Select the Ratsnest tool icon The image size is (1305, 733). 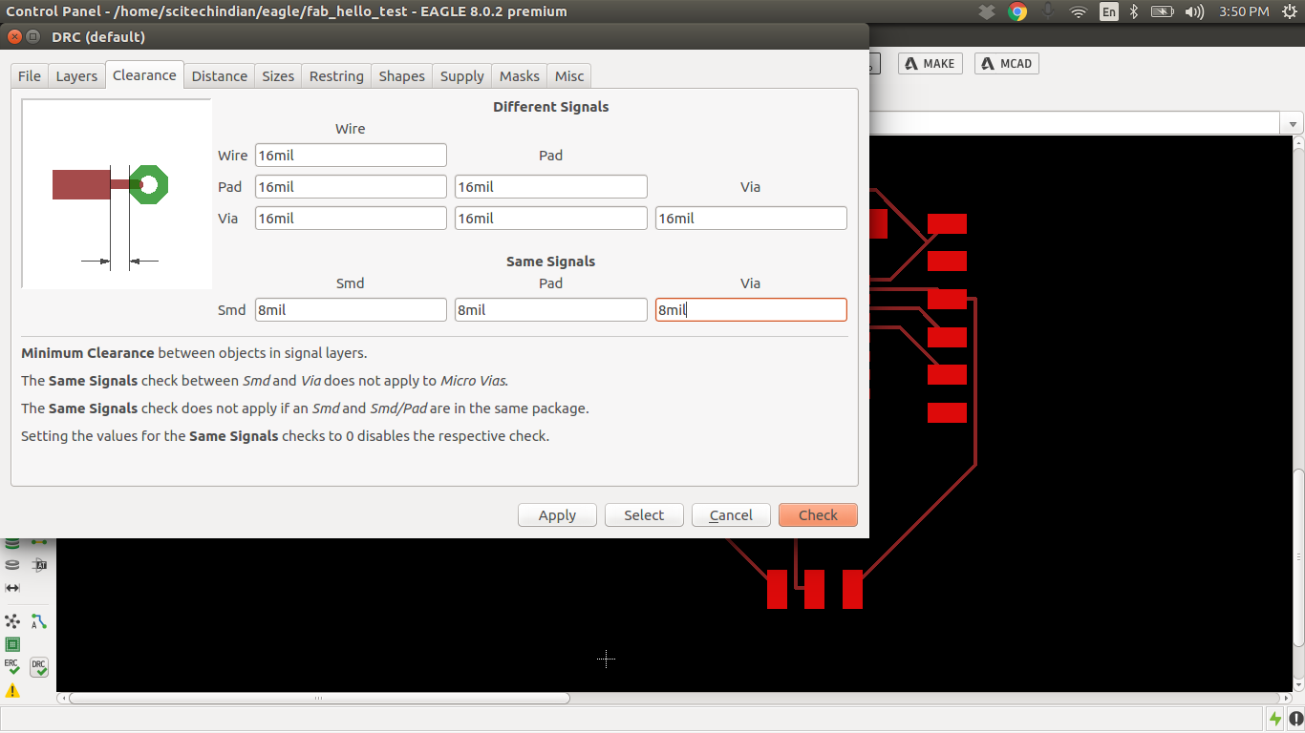pos(12,621)
